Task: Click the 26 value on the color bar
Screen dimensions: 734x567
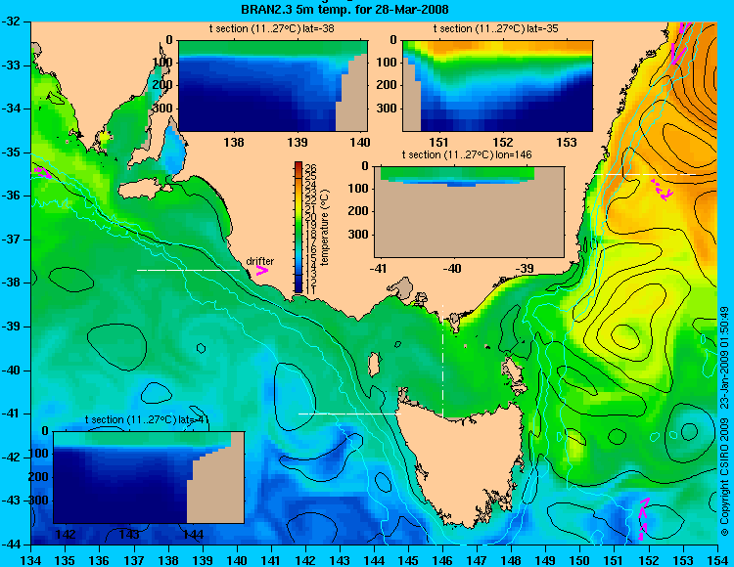Action: pyautogui.click(x=311, y=169)
